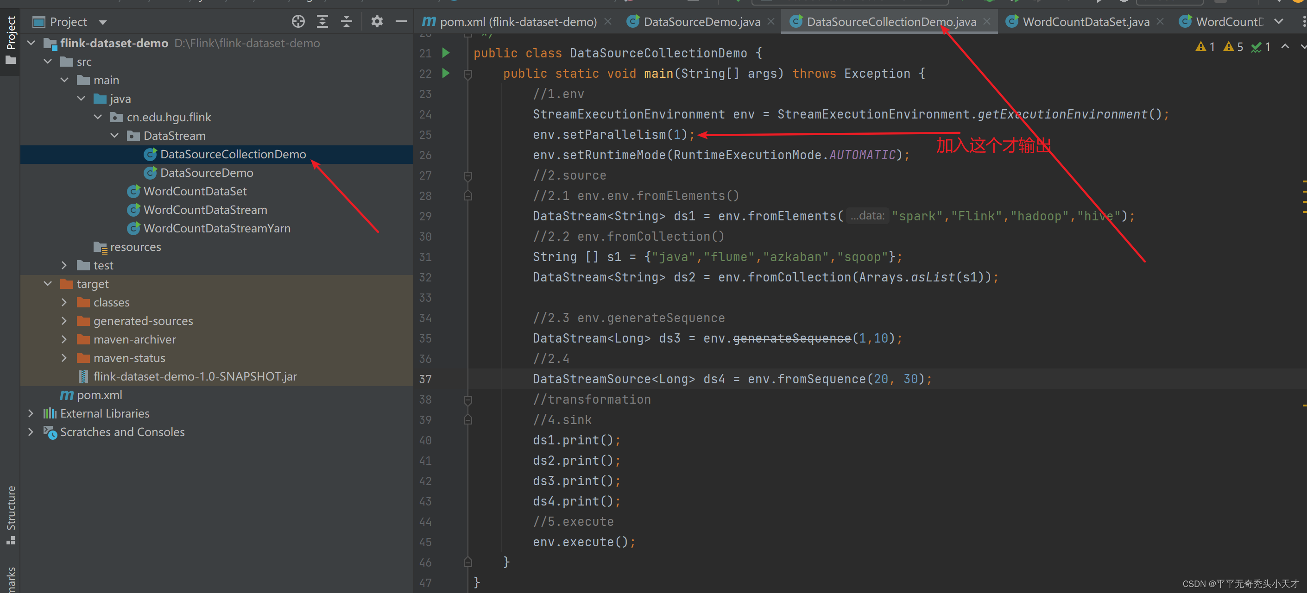Toggle the Bookmarks tool window stripe button
The width and height of the screenshot is (1307, 593).
pos(10,578)
